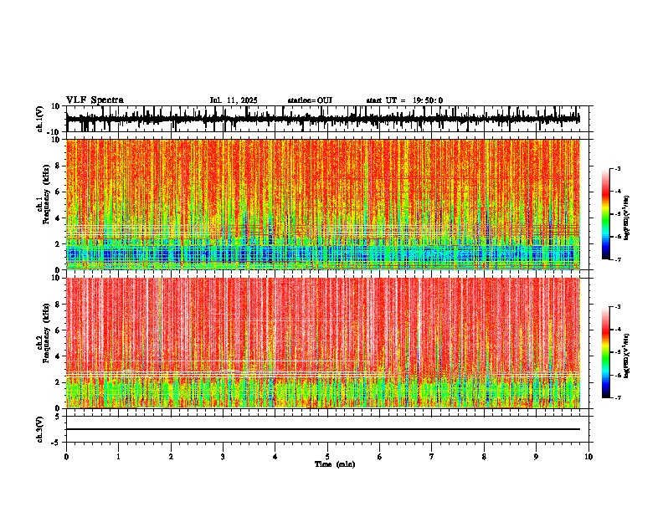Click the "2" kHz tick of ch.2 spectrogram
This screenshot has height=512, width=663.
click(x=59, y=382)
